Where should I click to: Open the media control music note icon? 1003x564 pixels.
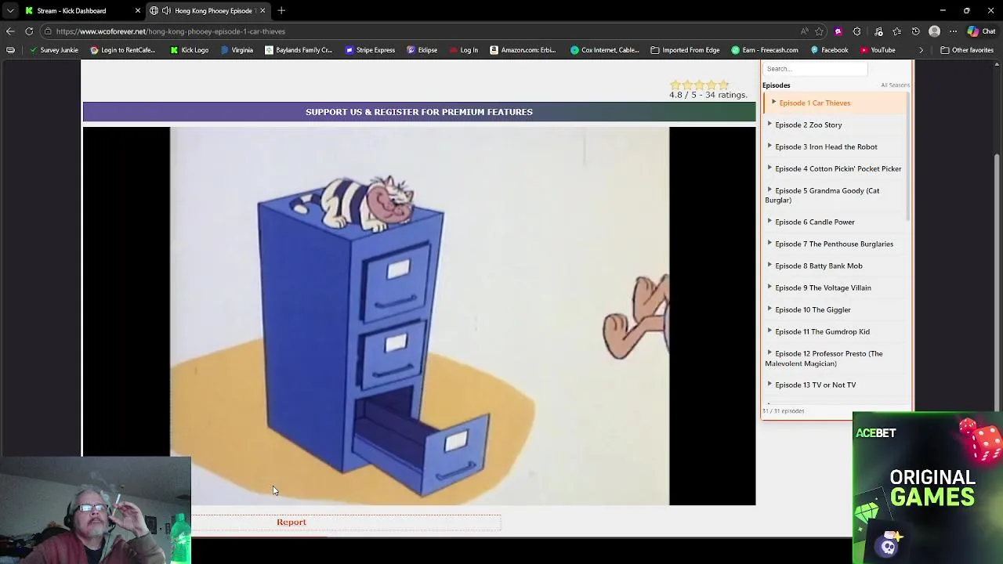coord(878,31)
